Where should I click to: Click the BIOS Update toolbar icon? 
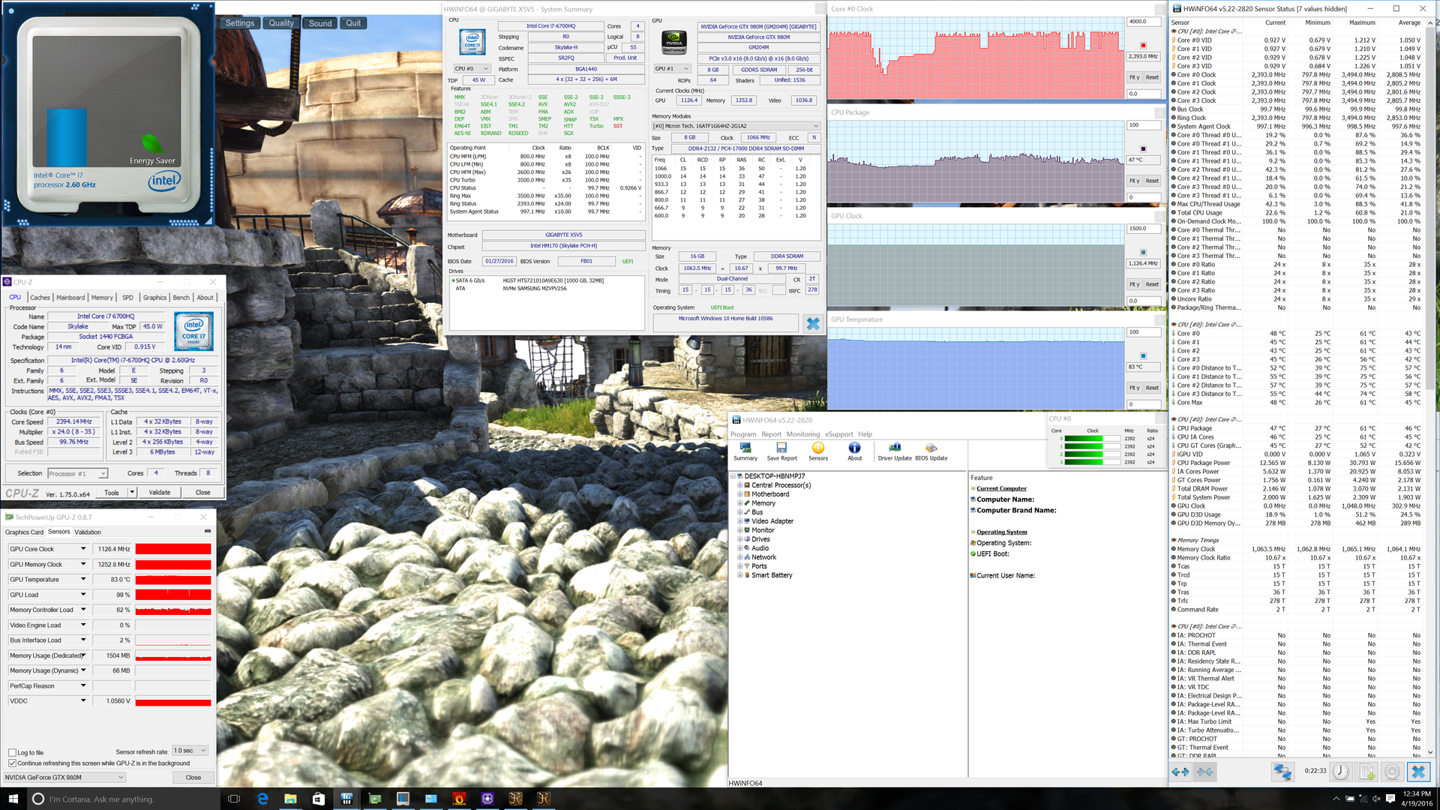pos(931,451)
